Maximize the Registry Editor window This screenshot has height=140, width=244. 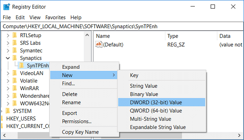(x=213, y=7)
